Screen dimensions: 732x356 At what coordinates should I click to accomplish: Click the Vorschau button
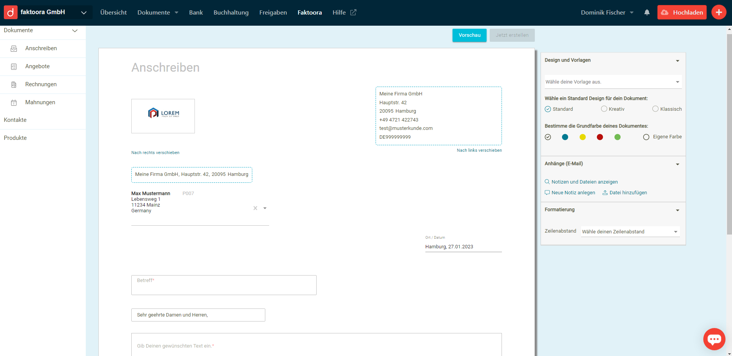(x=469, y=35)
